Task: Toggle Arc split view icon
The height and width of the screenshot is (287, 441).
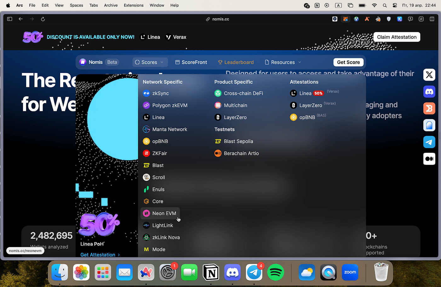Action: click(x=432, y=19)
